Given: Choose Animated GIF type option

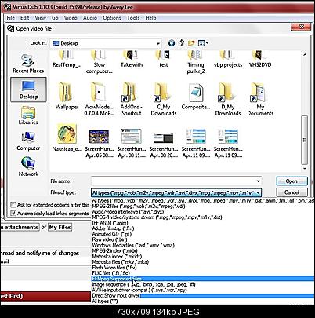Looking at the screenshot, I should (202, 234).
